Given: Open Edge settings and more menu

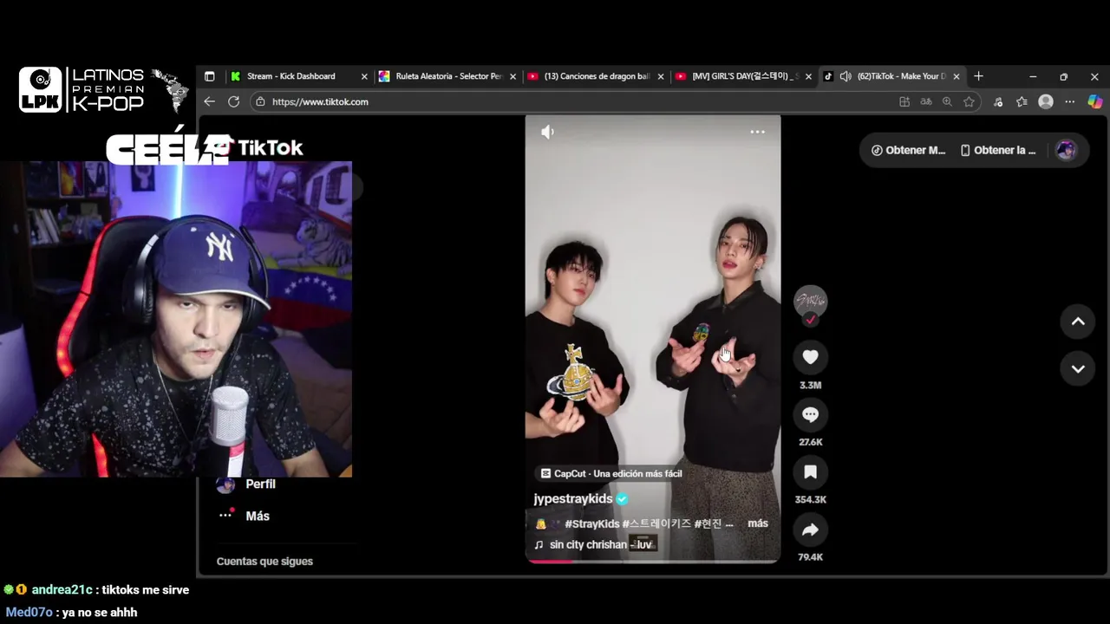Looking at the screenshot, I should [x=1070, y=101].
